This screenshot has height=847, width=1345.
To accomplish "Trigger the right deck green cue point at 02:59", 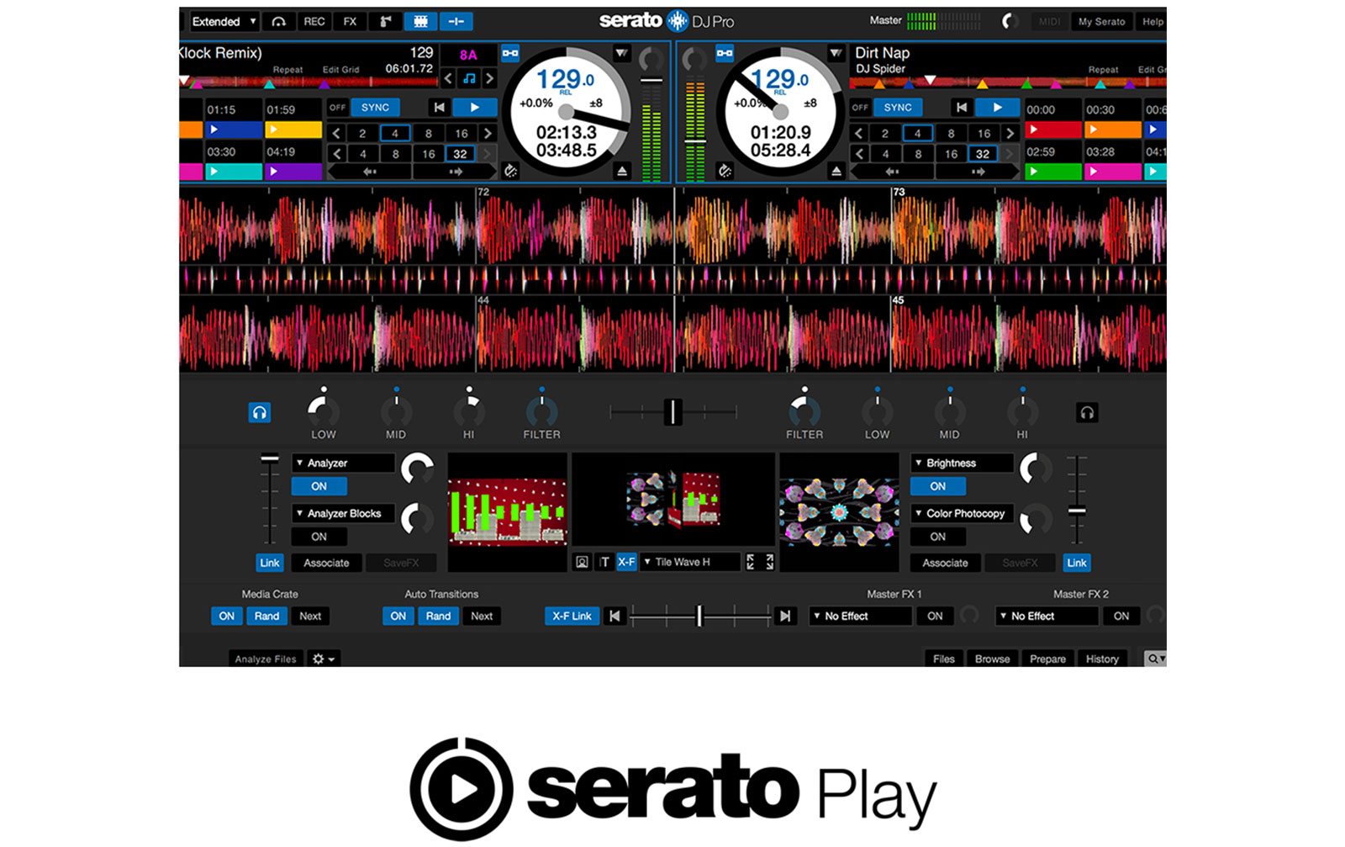I will (1053, 172).
